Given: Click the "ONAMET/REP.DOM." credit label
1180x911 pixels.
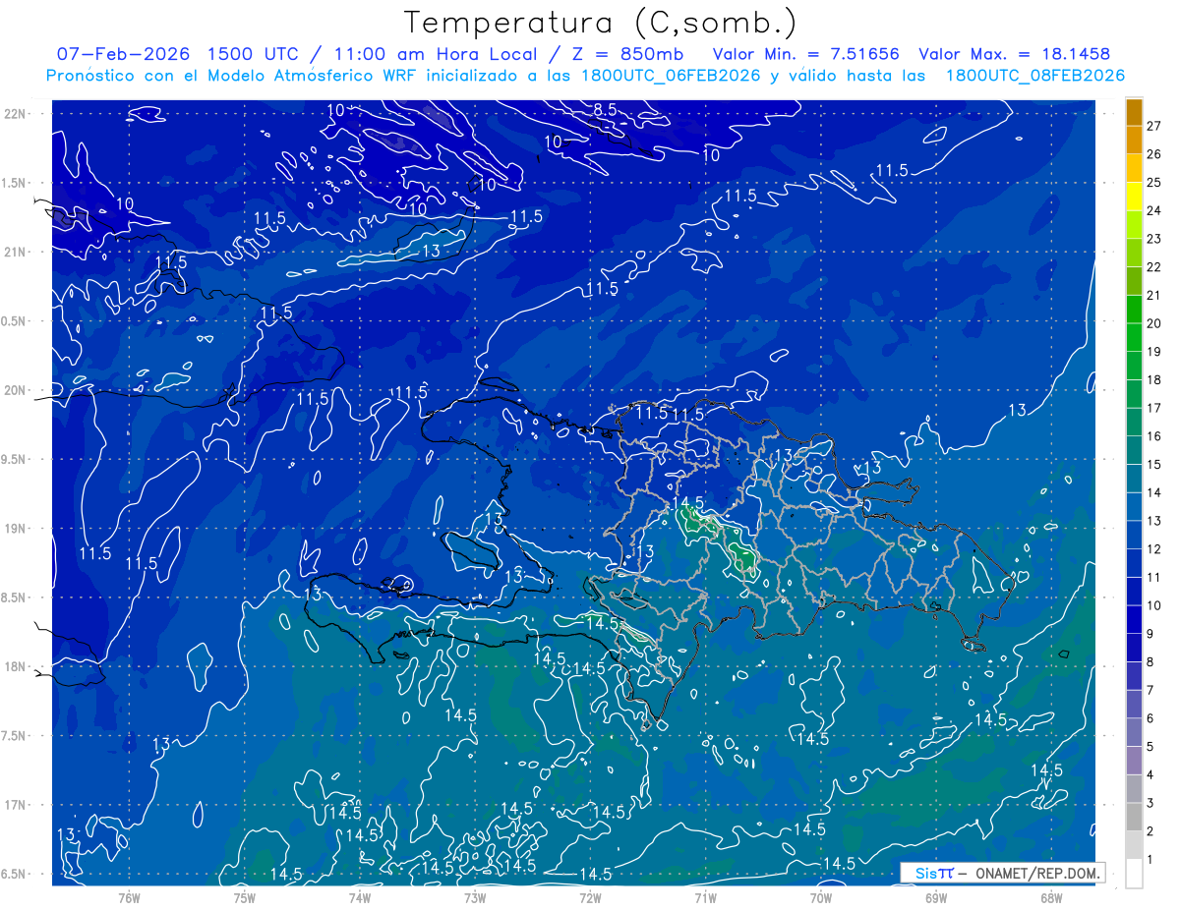Looking at the screenshot, I should point(1037,873).
